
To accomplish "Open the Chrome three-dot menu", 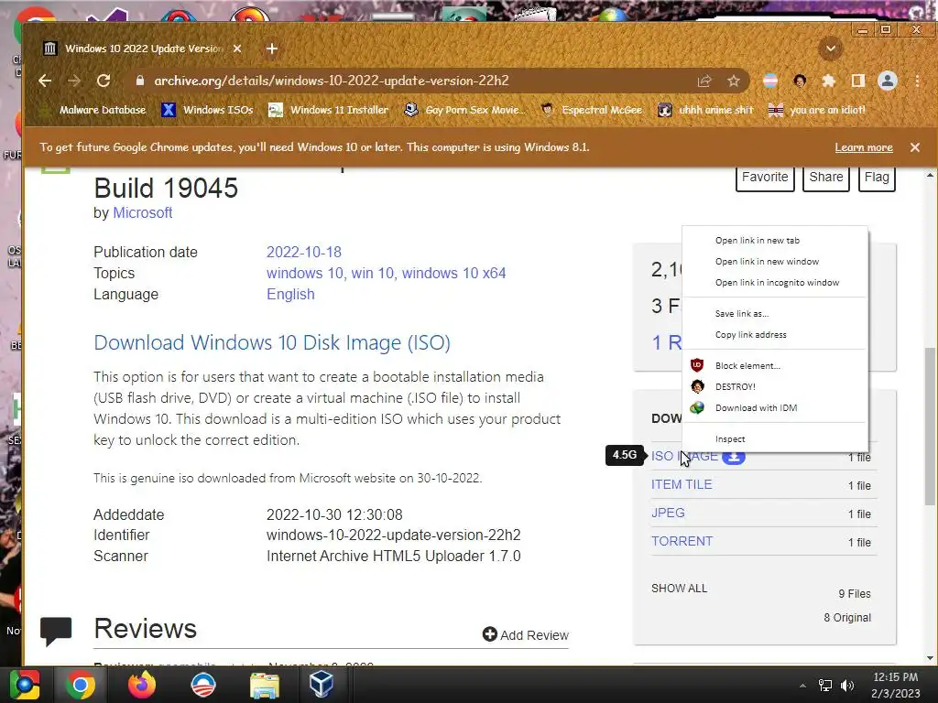I will [917, 81].
